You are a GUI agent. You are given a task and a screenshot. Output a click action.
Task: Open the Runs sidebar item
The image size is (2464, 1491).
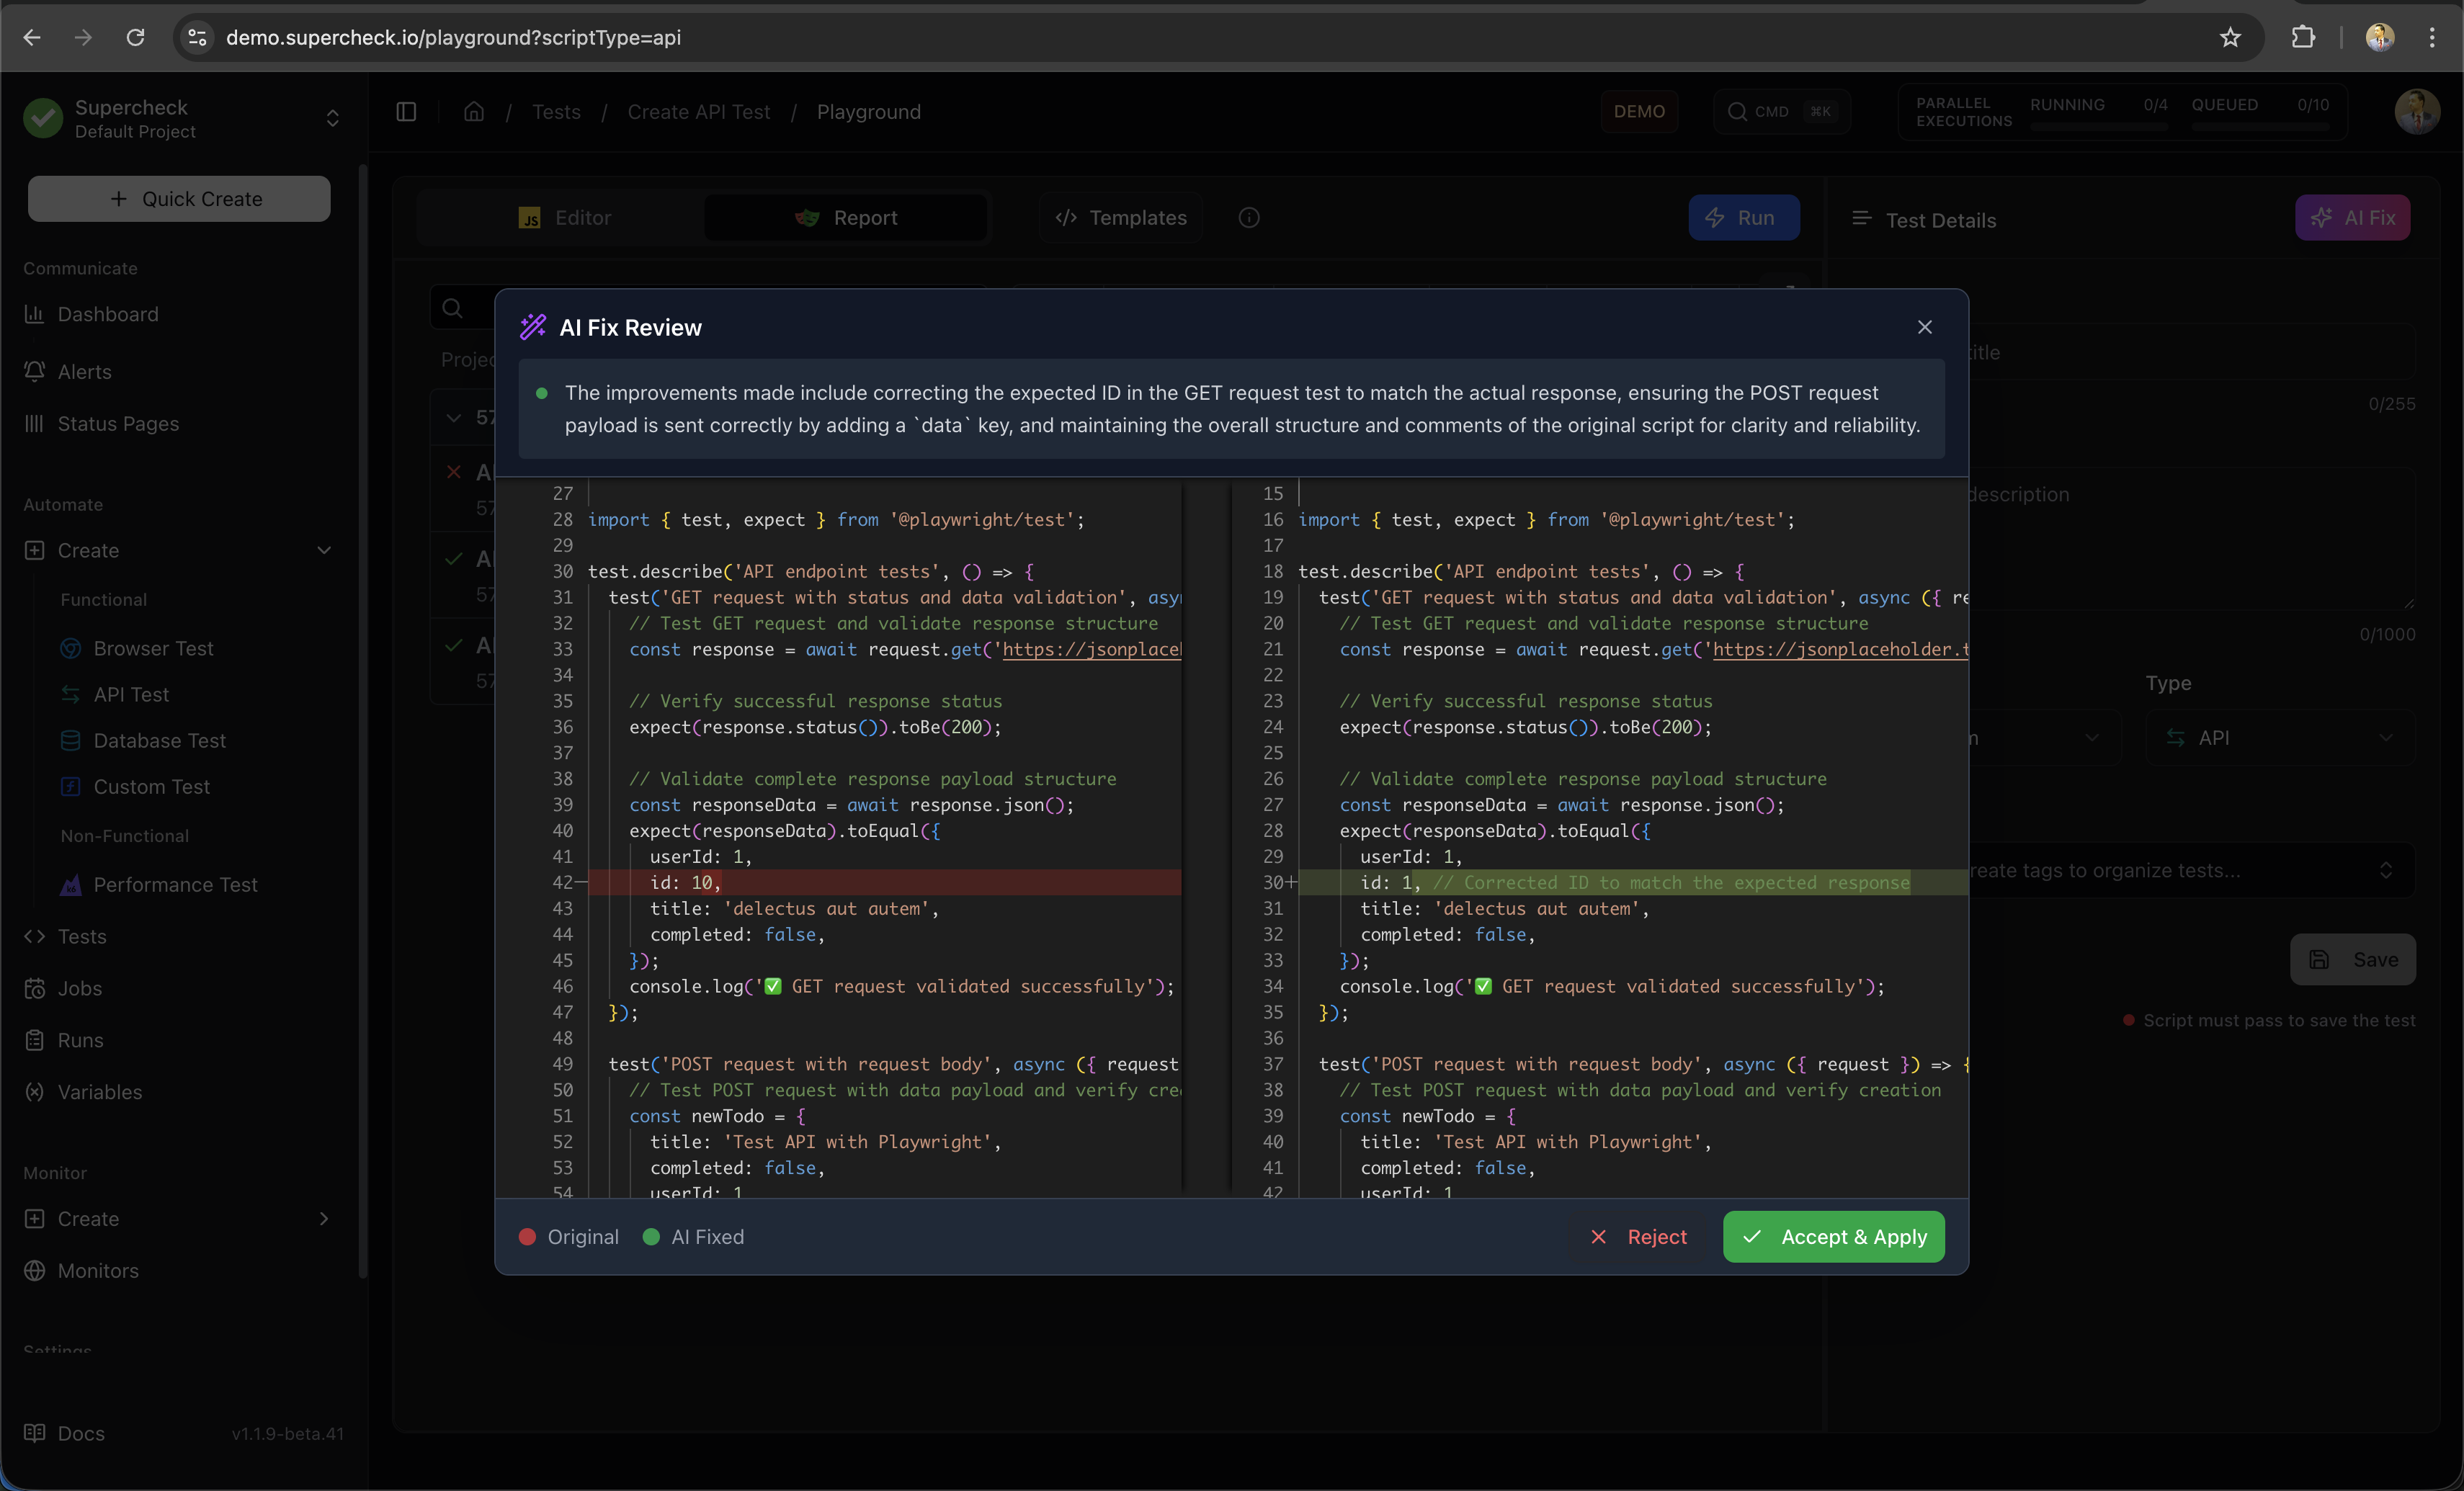[80, 1040]
